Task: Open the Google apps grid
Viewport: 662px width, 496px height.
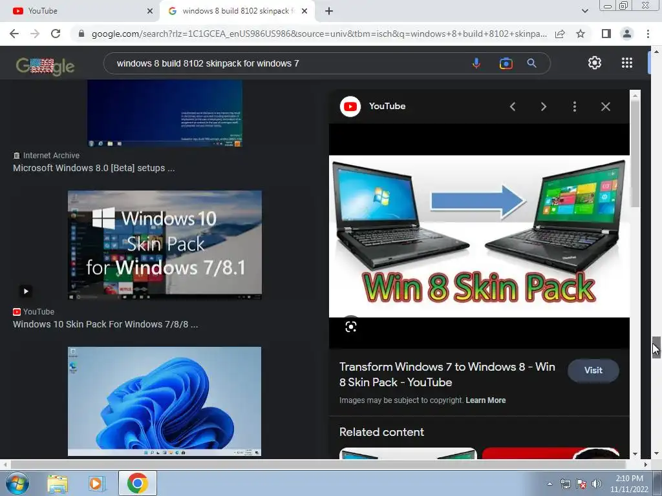Action: pyautogui.click(x=627, y=63)
